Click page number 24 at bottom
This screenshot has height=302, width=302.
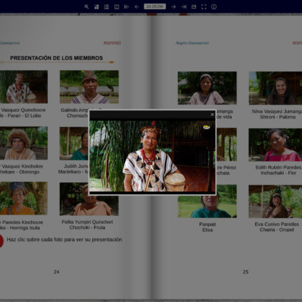tap(56, 272)
